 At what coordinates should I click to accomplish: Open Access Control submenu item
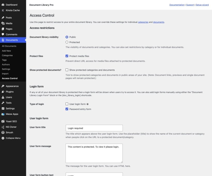(x=10, y=78)
